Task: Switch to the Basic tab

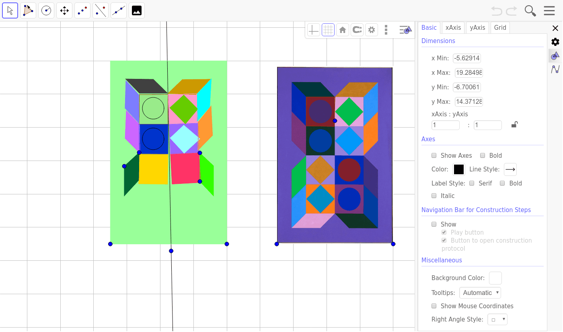Action: (x=429, y=27)
